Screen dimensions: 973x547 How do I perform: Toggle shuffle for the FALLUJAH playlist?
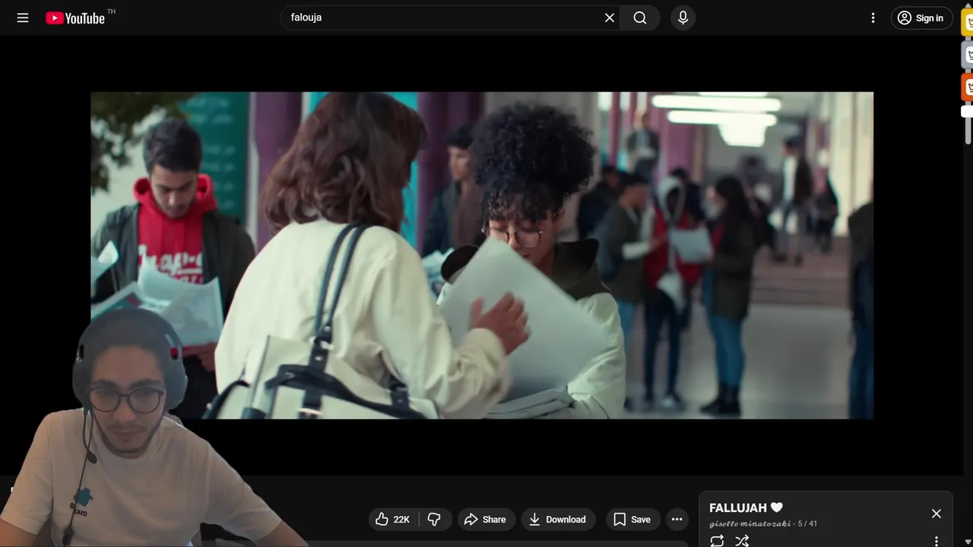pyautogui.click(x=742, y=541)
